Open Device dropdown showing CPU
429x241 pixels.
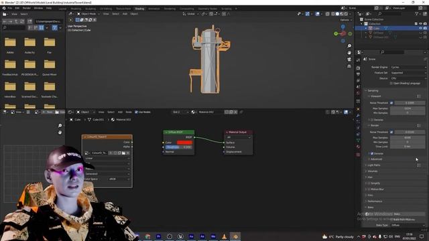[408, 78]
